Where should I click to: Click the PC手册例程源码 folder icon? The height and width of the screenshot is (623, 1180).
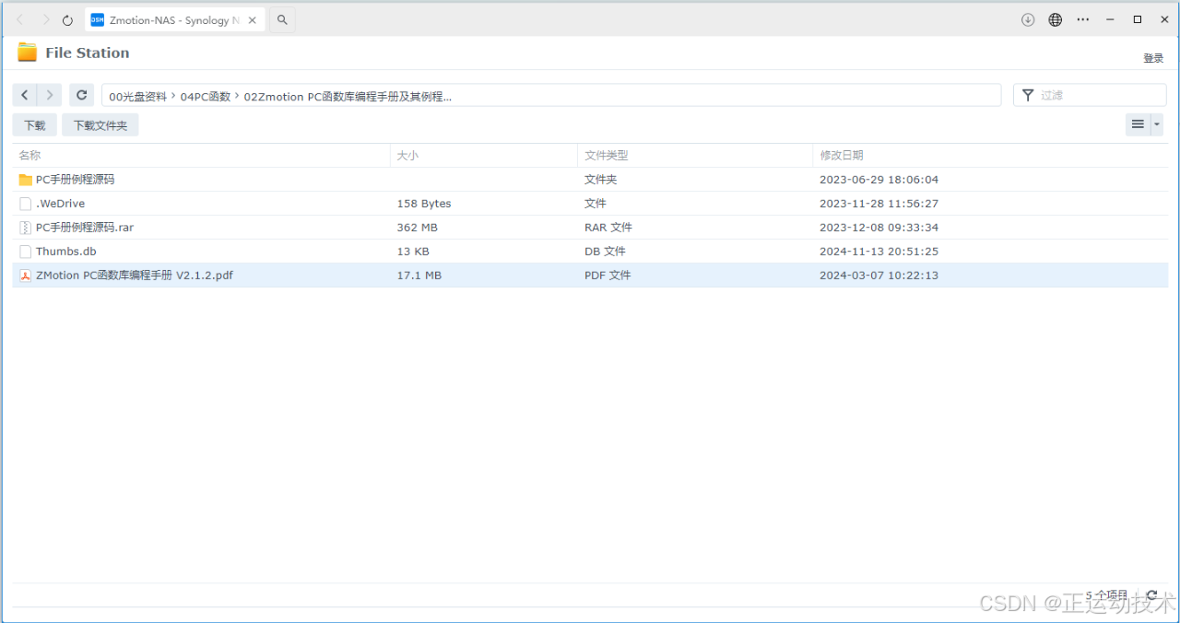[26, 180]
